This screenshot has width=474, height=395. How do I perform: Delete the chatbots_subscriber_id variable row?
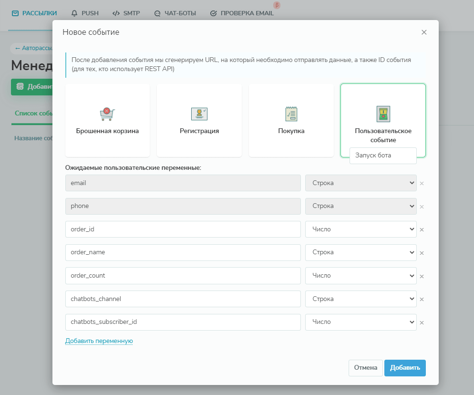pyautogui.click(x=422, y=322)
